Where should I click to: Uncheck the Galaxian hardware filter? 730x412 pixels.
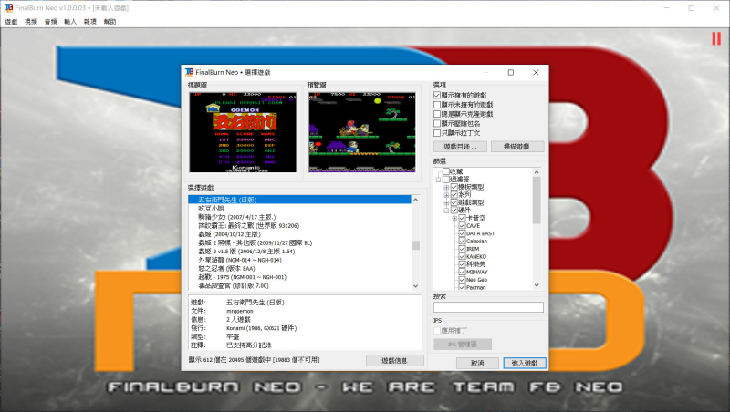coord(462,241)
